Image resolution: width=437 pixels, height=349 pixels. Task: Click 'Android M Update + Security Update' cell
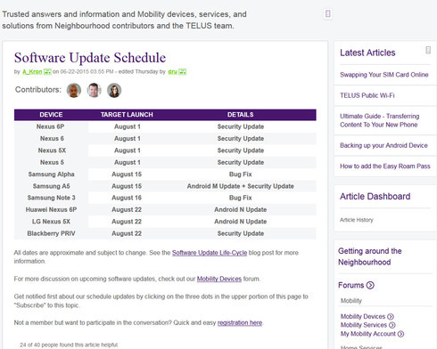(241, 186)
